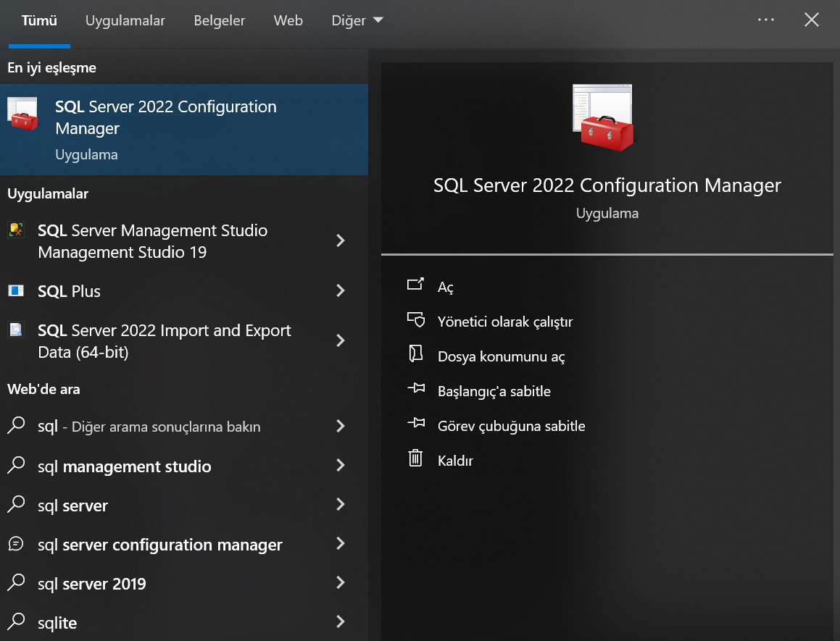Click the trash can uninstall icon
Viewport: 840px width, 641px height.
click(x=415, y=459)
